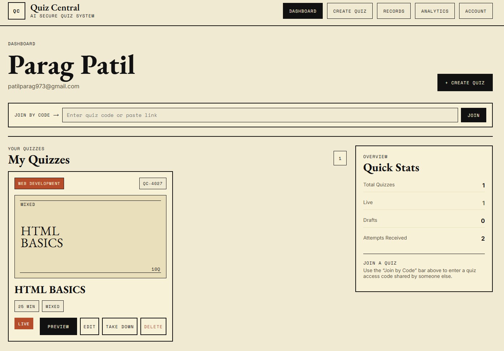Click the 10Q question count on cover
This screenshot has width=504, height=351.
tap(156, 269)
